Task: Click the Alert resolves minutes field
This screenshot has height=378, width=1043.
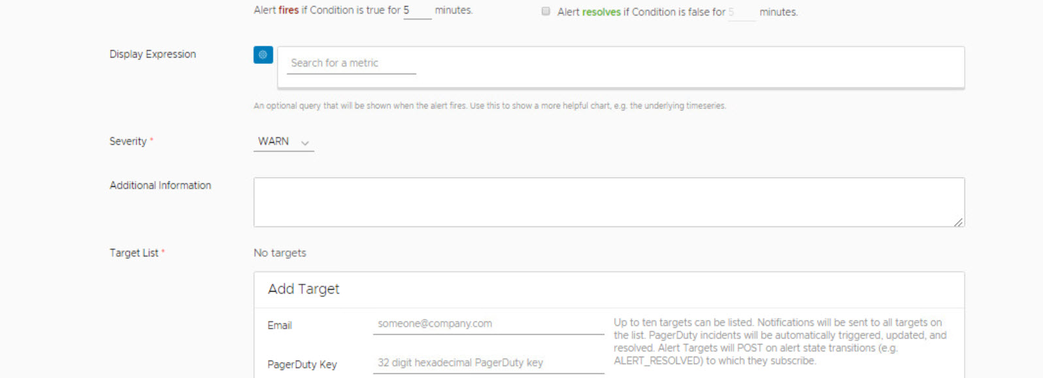Action: point(741,12)
